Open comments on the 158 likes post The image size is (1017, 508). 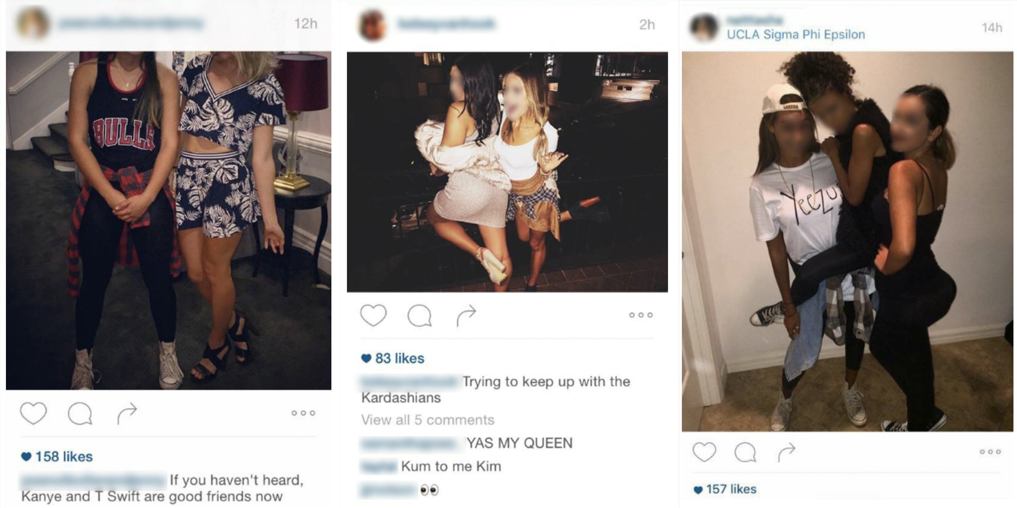pos(80,413)
